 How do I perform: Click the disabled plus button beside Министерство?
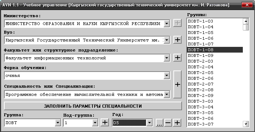[177, 23]
